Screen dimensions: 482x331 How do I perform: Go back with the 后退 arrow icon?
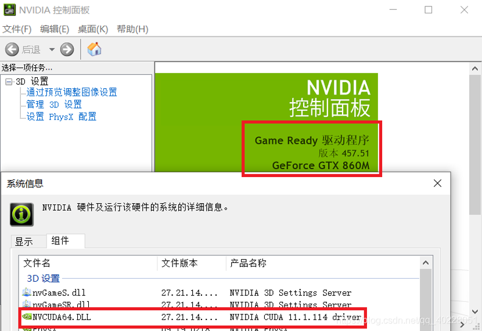pyautogui.click(x=12, y=49)
